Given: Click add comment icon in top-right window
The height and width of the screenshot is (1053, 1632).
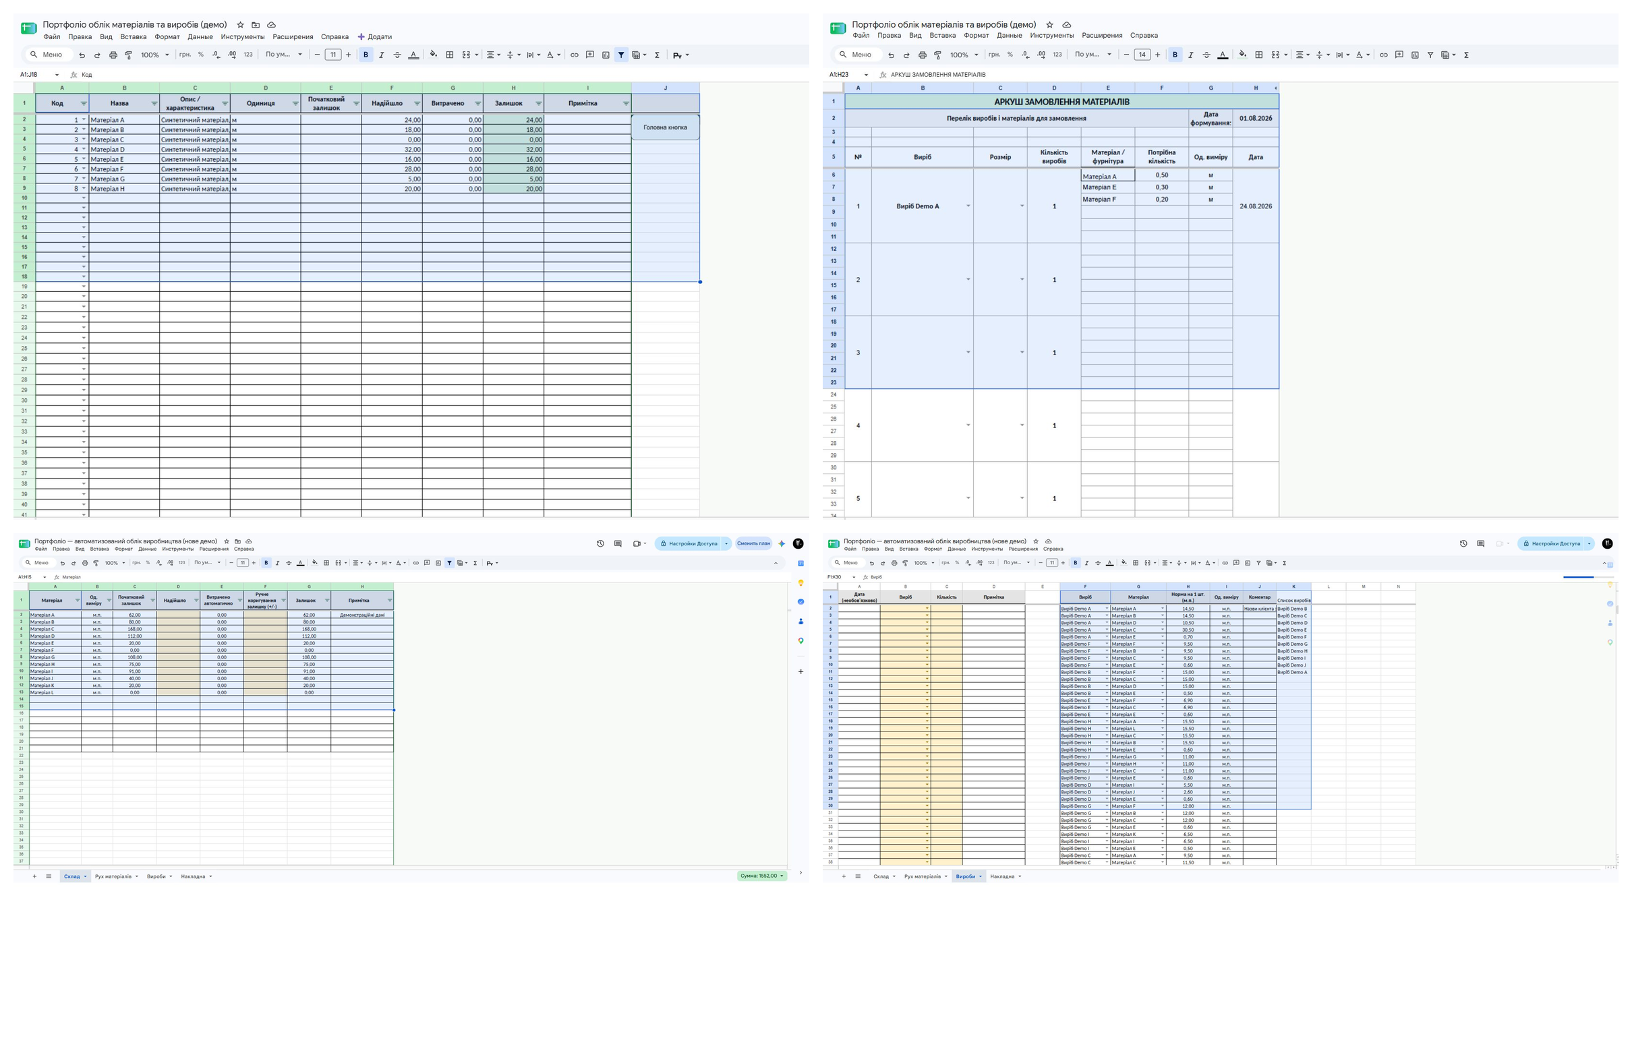Looking at the screenshot, I should pos(1399,55).
